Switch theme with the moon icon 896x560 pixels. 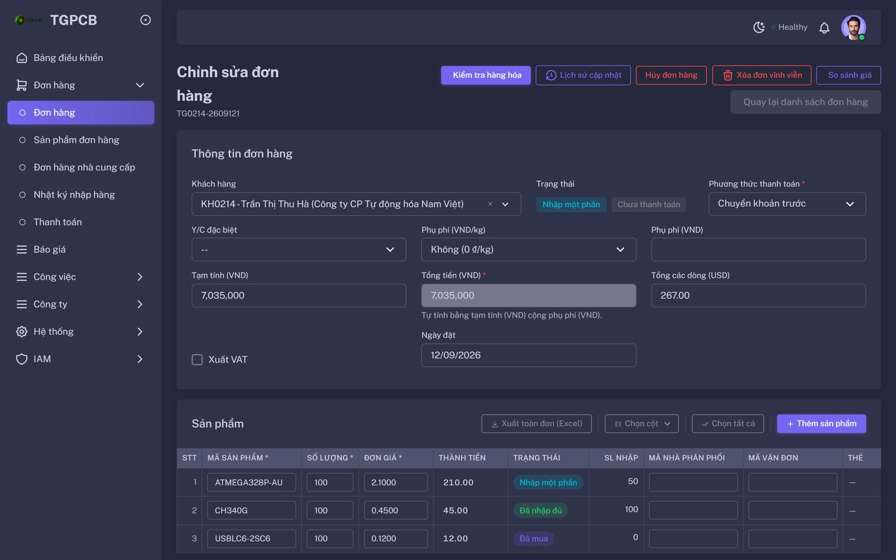tap(759, 27)
